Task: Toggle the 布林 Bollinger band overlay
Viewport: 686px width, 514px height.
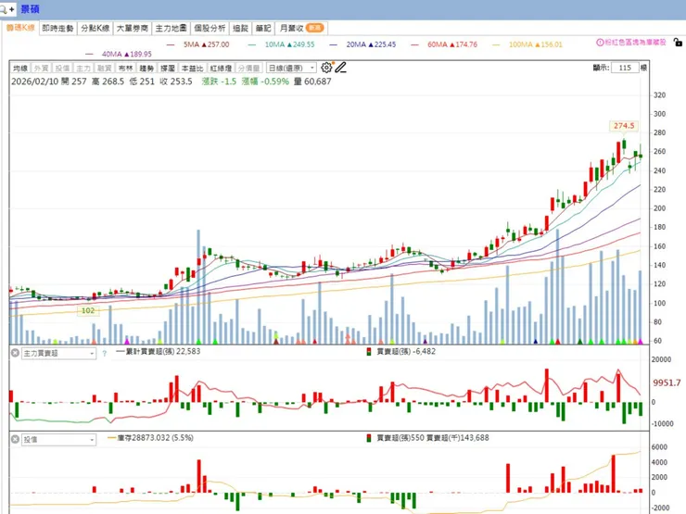Action: click(x=125, y=68)
